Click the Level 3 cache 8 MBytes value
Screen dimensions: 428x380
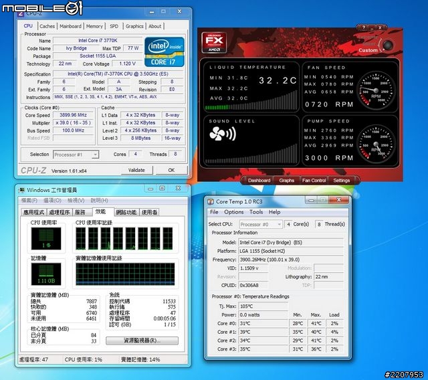pyautogui.click(x=141, y=138)
